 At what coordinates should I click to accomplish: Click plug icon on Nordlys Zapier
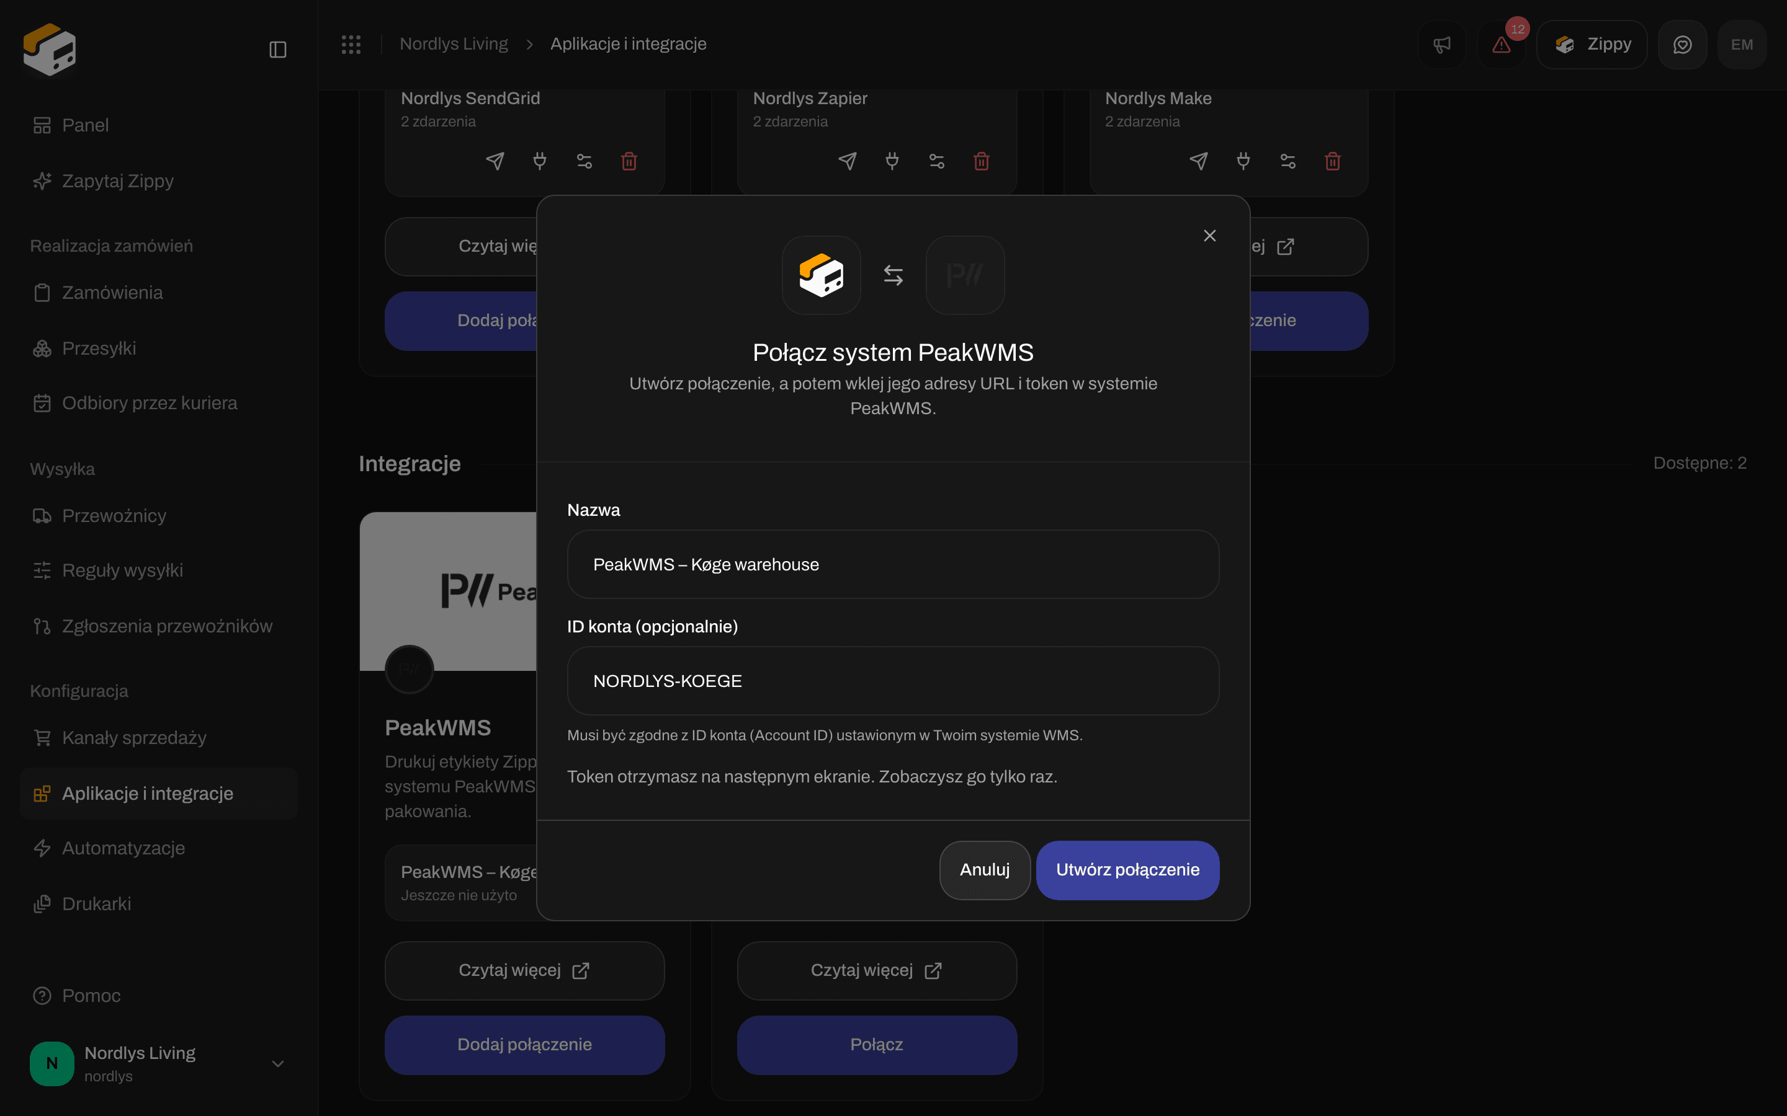coord(892,161)
